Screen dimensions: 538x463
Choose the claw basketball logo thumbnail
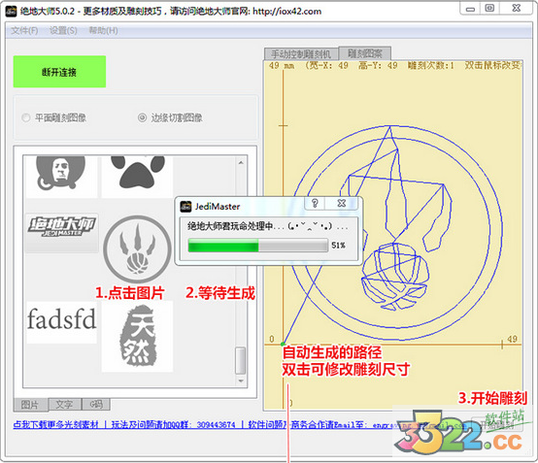pos(137,248)
